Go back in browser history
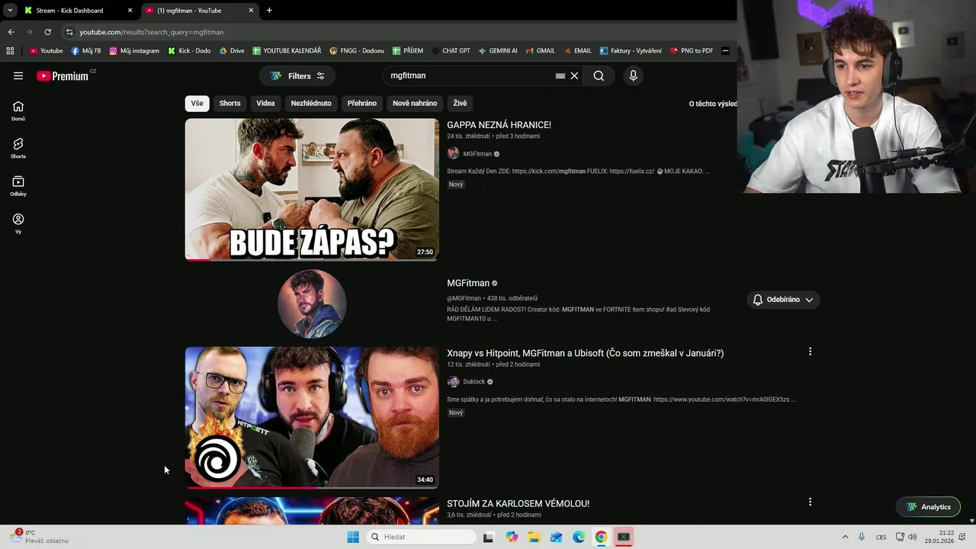This screenshot has height=549, width=976. coord(11,32)
